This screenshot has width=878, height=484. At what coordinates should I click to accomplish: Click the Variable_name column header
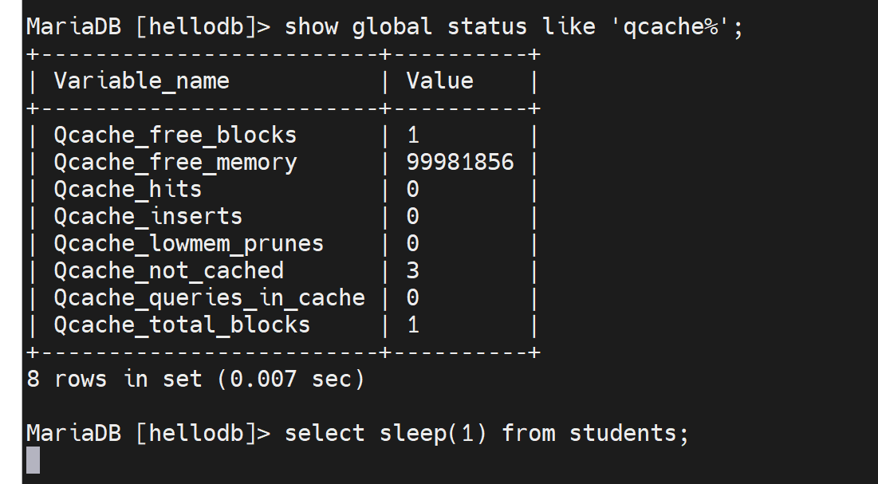141,81
